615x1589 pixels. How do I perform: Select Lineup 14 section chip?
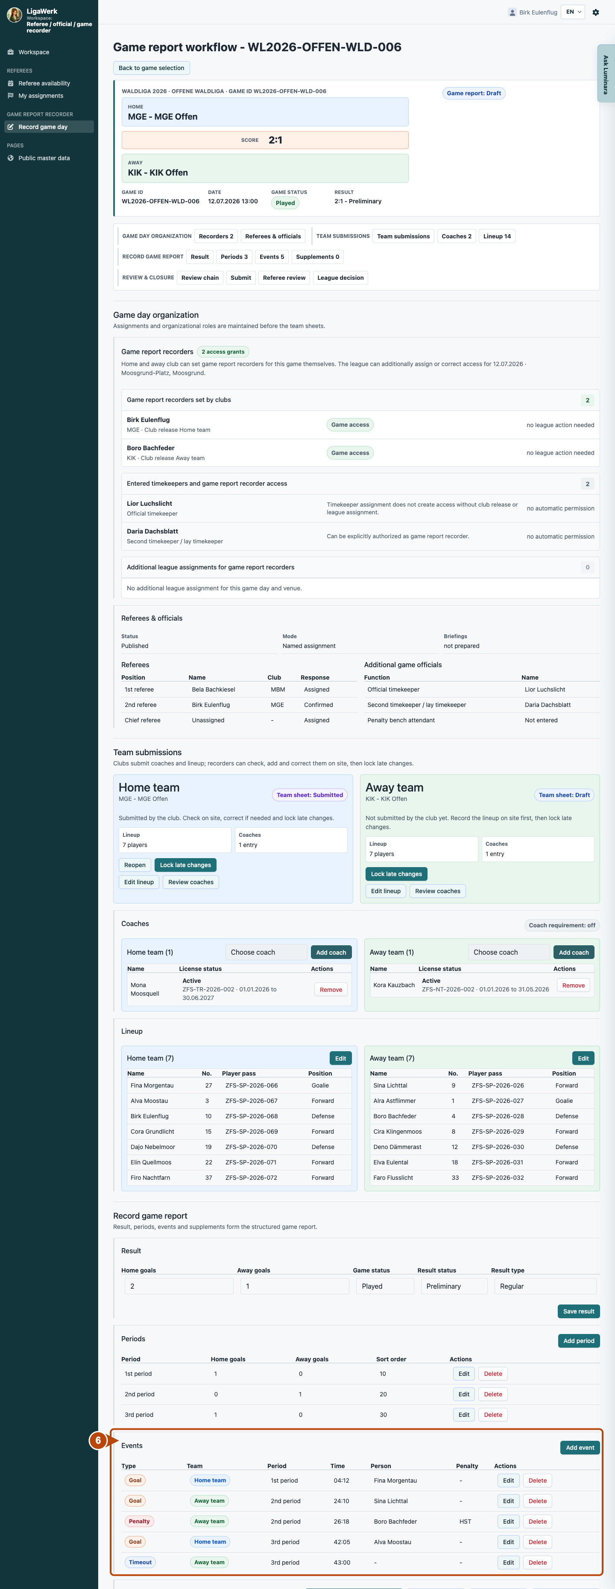pos(497,236)
